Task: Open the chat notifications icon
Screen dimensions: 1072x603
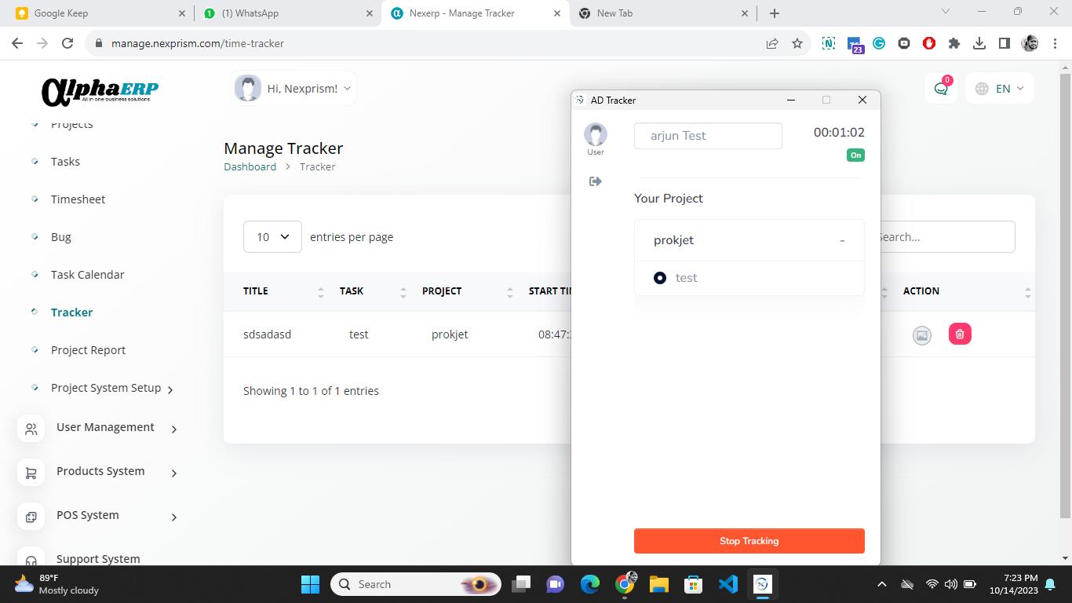Action: click(940, 89)
